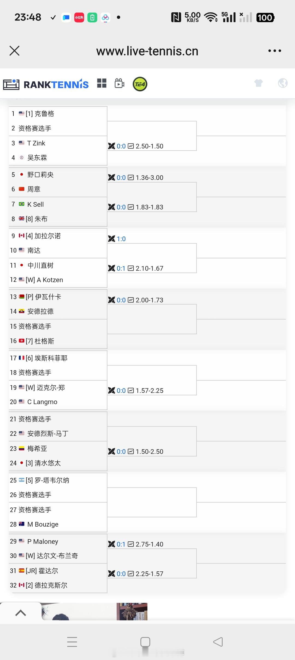Image resolution: width=295 pixels, height=660 pixels.
Task: Open the recent apps menu button
Action: [x=72, y=642]
